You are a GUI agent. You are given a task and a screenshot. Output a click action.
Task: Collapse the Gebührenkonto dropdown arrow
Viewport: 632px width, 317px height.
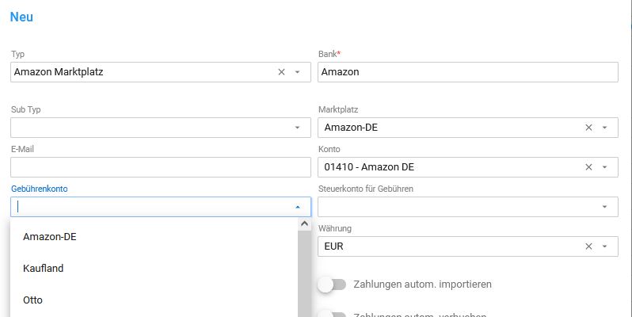tap(298, 207)
